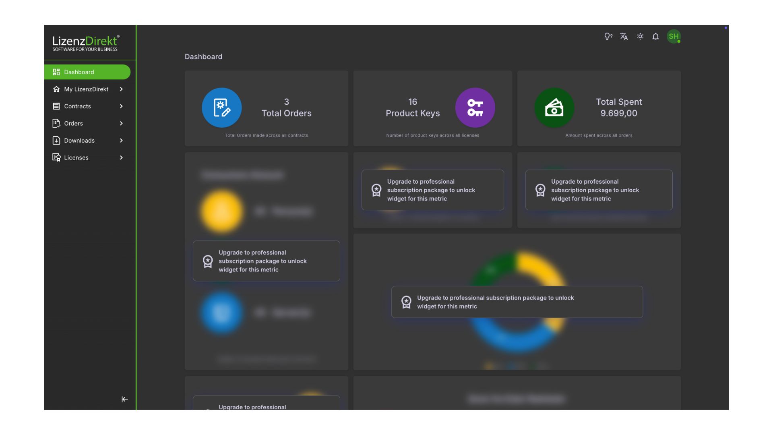
Task: Open the SH user avatar menu
Action: (674, 37)
